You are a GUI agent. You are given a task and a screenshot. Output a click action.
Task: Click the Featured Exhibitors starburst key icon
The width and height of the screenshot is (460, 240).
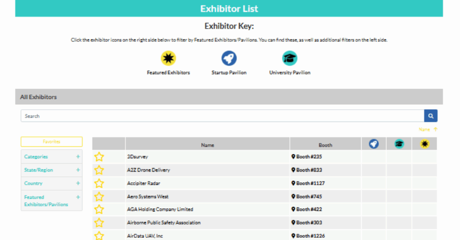pos(168,58)
